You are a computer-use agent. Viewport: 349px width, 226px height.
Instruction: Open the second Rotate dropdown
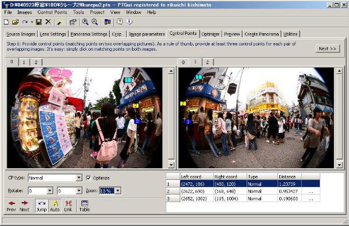tap(79, 191)
